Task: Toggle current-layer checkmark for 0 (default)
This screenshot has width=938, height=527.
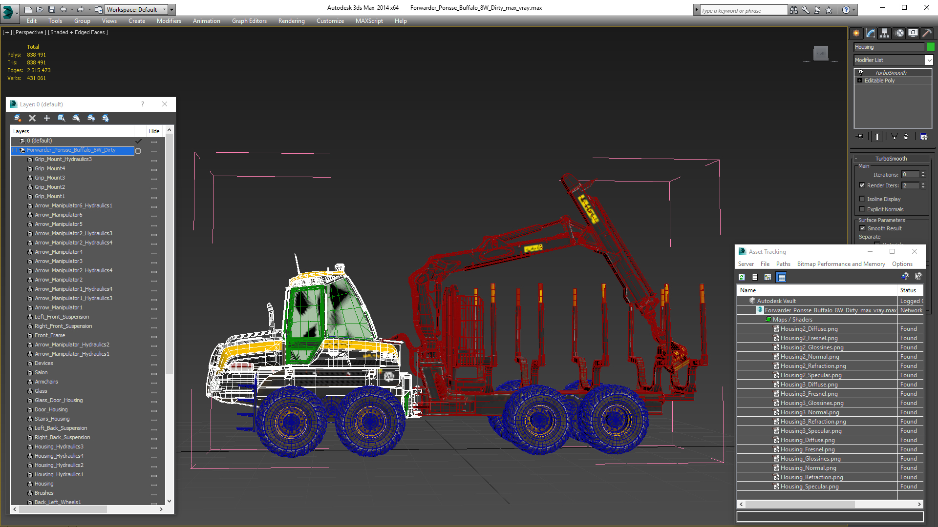Action: coord(138,141)
